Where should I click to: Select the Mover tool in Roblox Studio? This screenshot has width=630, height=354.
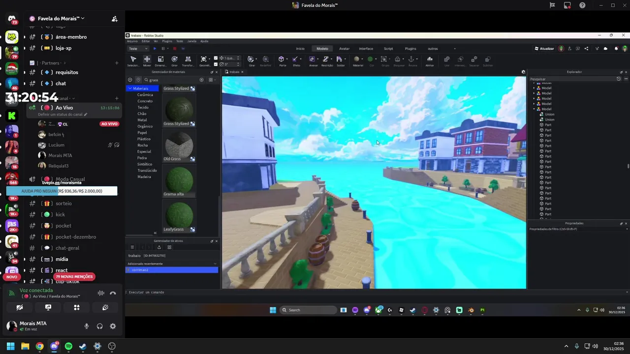click(147, 61)
